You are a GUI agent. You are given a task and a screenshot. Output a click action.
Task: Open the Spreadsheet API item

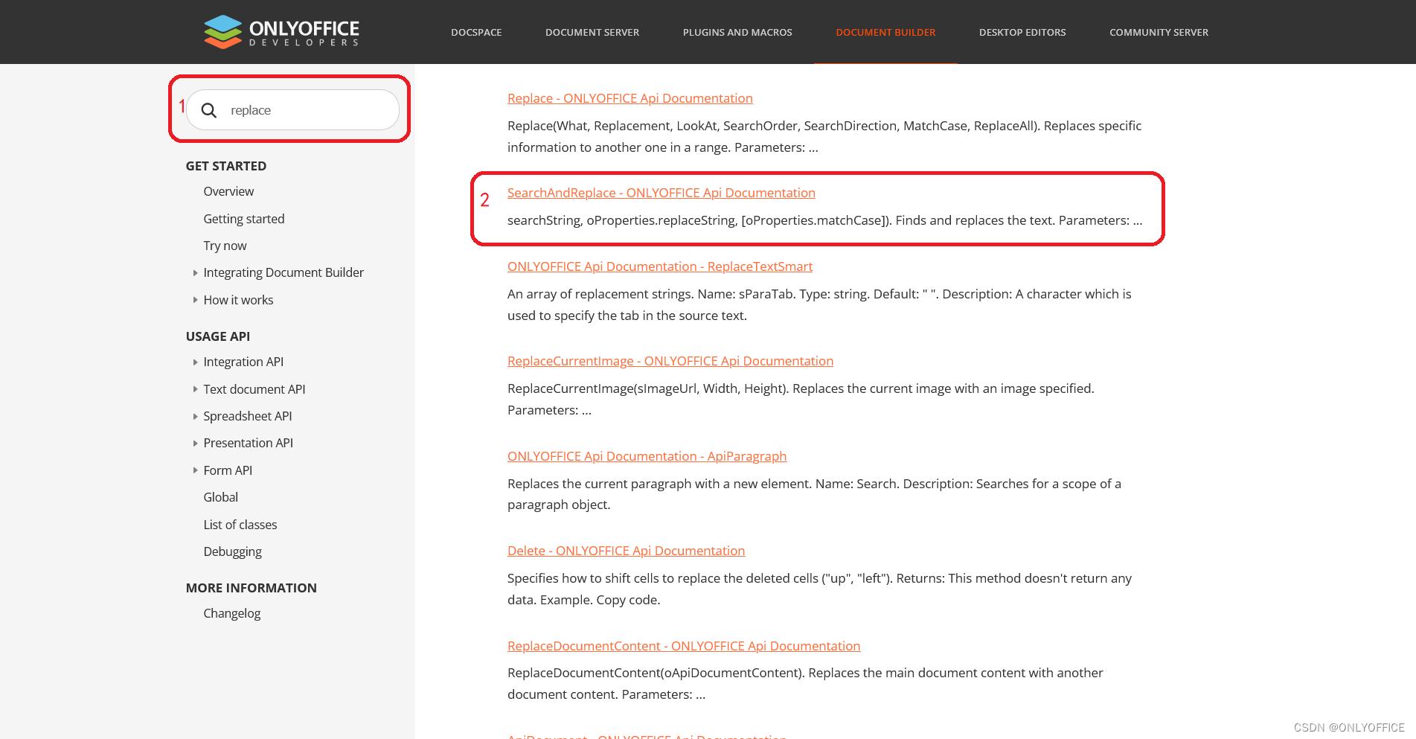point(248,416)
